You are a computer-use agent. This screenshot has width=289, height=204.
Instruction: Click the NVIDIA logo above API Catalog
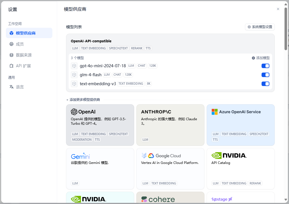229,156
